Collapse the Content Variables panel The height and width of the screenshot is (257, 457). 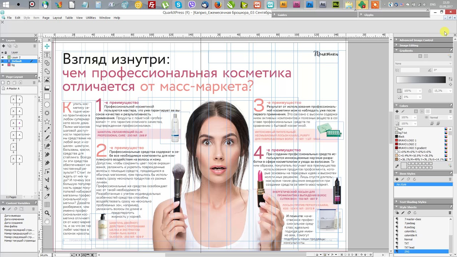pos(3,203)
